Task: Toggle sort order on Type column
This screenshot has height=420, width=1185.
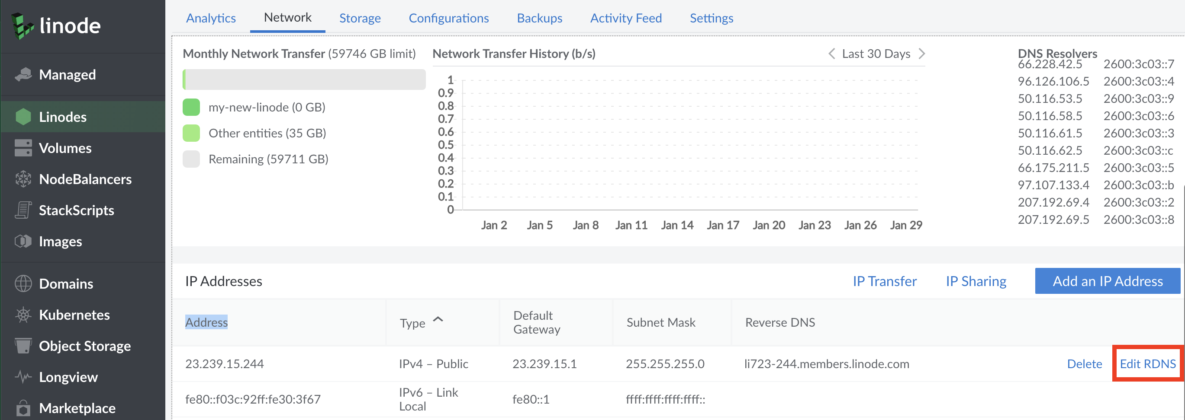Action: pyautogui.click(x=438, y=320)
